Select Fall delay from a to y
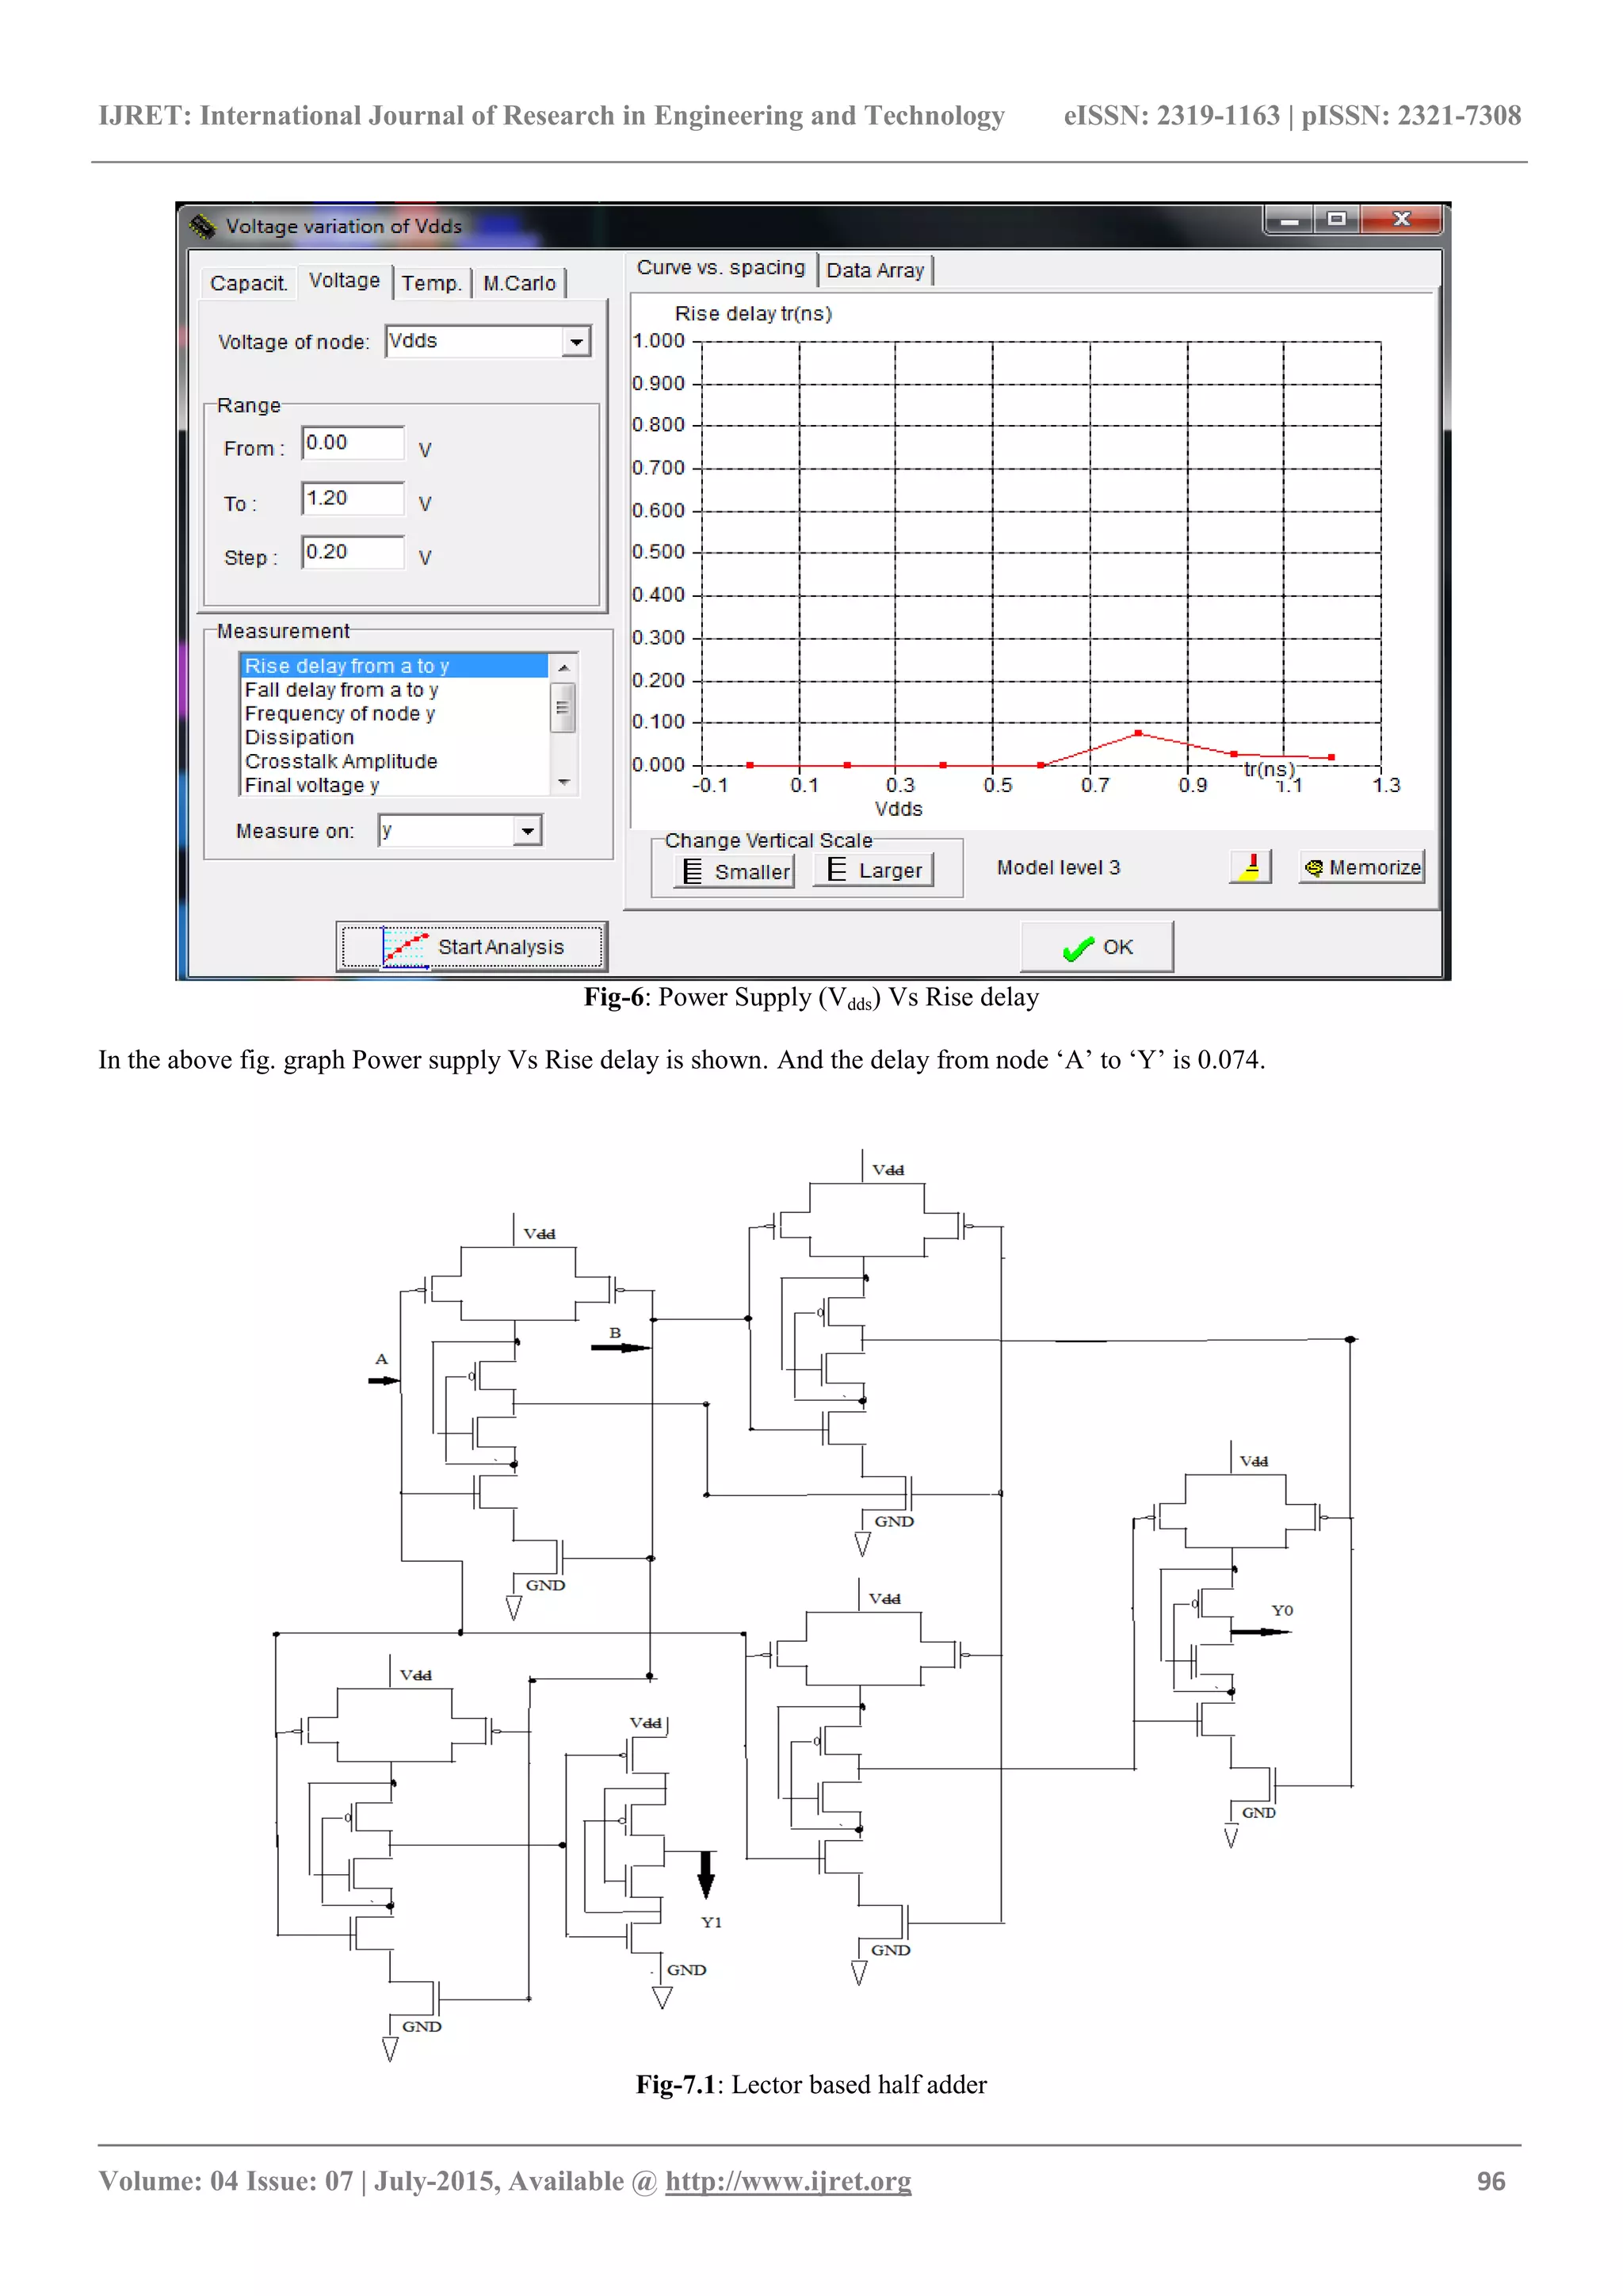Screen dimensions: 1623x2296 coord(341,690)
